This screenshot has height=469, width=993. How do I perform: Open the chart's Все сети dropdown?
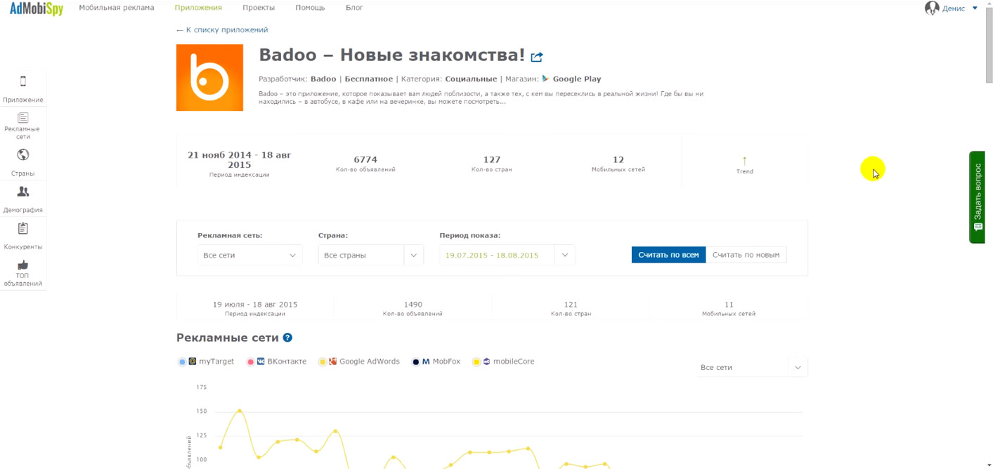pyautogui.click(x=751, y=367)
